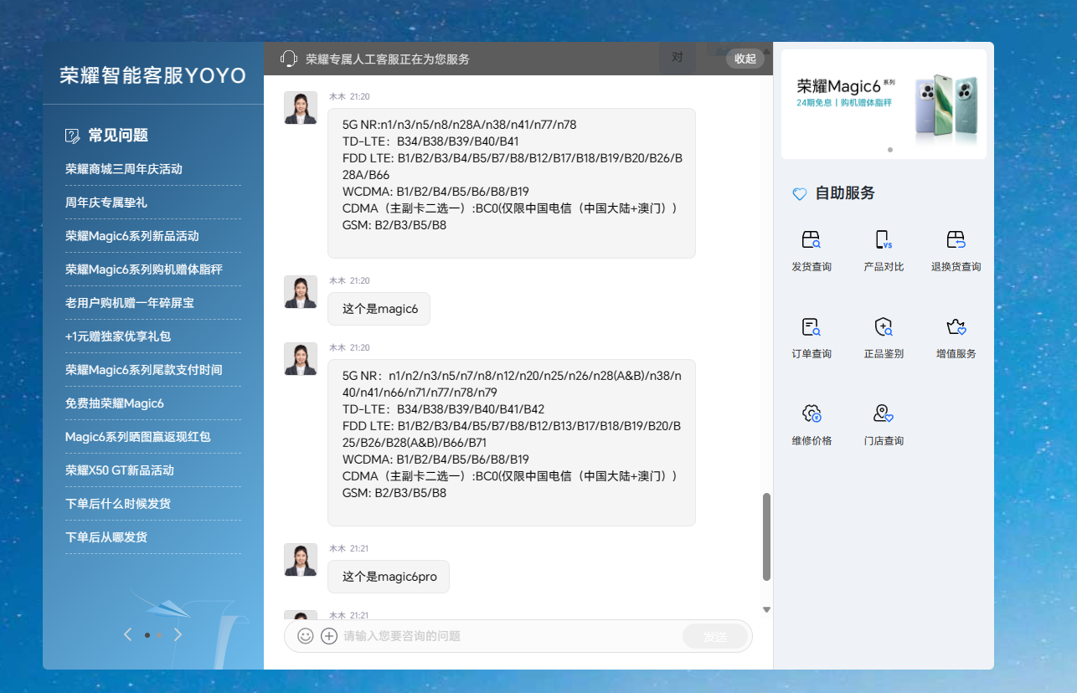Click the headset icon in chat header
Screen dimensions: 1077x693
point(289,59)
